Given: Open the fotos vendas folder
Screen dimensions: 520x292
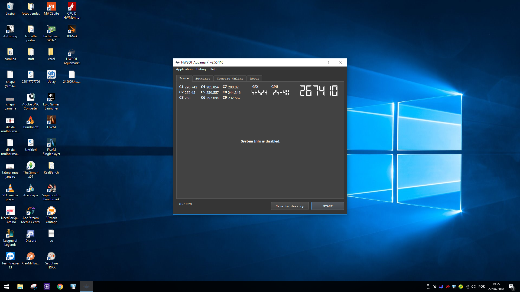Looking at the screenshot, I should (31, 9).
